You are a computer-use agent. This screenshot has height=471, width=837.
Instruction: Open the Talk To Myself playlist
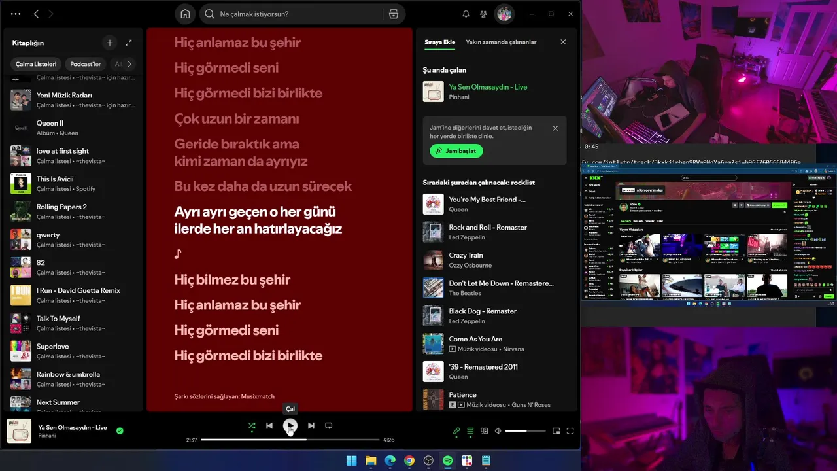coord(73,323)
